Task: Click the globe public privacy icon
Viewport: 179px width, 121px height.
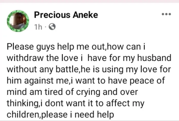Action: point(52,27)
